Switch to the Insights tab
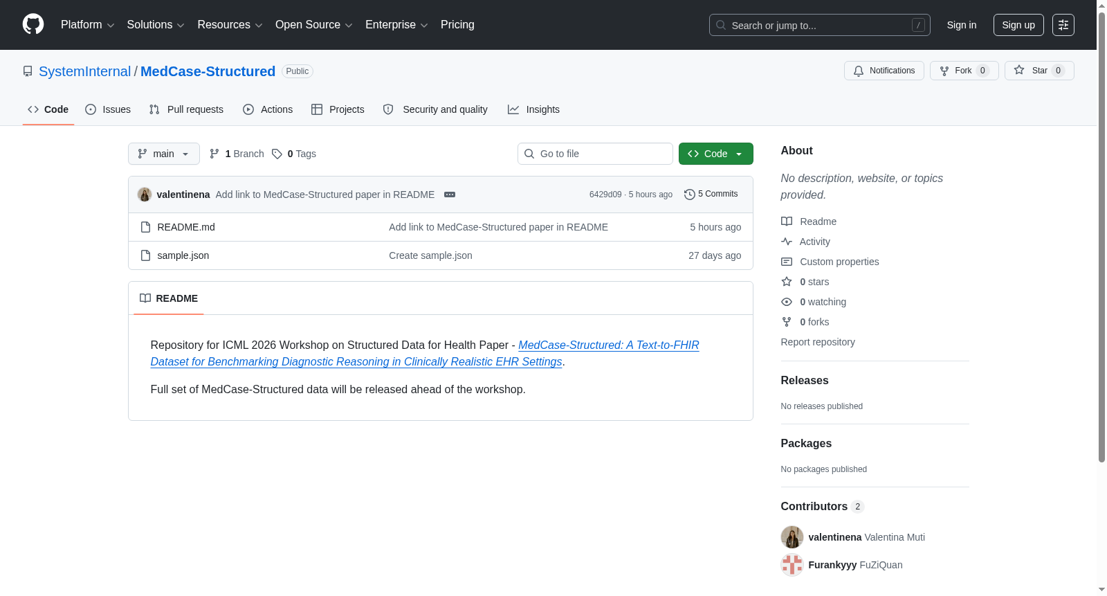This screenshot has height=596, width=1107. 533,109
